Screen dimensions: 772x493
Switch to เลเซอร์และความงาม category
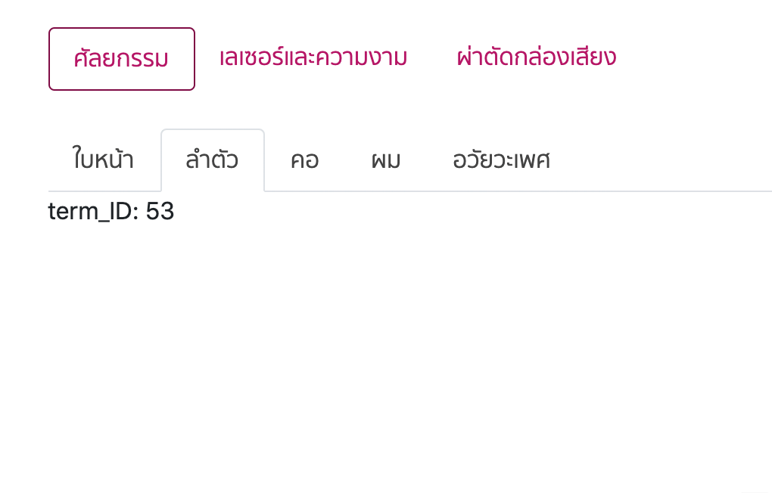[x=313, y=58]
